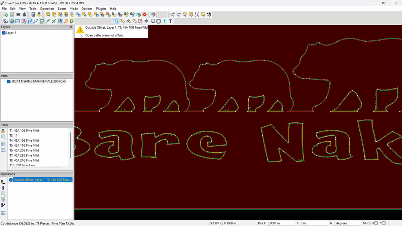Click the rounded square frame icon
This screenshot has height=226, width=402.
click(159, 21)
